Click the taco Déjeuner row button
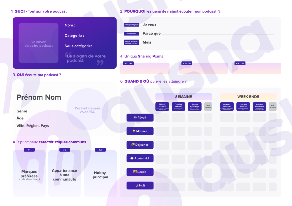The width and height of the screenshot is (292, 206). (x=140, y=145)
